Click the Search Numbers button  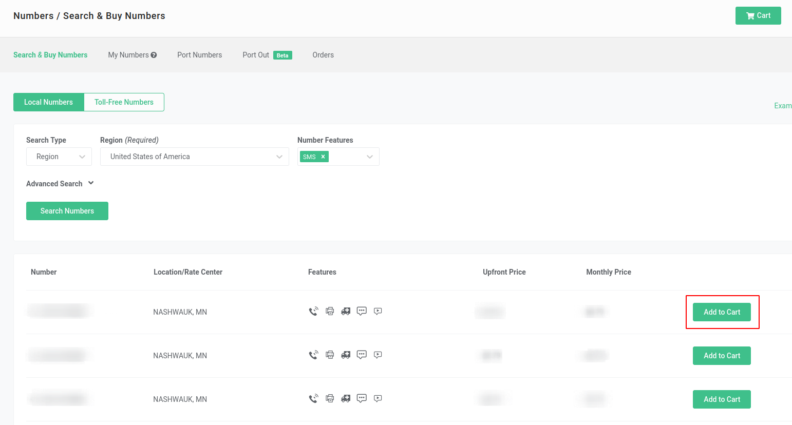(67, 211)
